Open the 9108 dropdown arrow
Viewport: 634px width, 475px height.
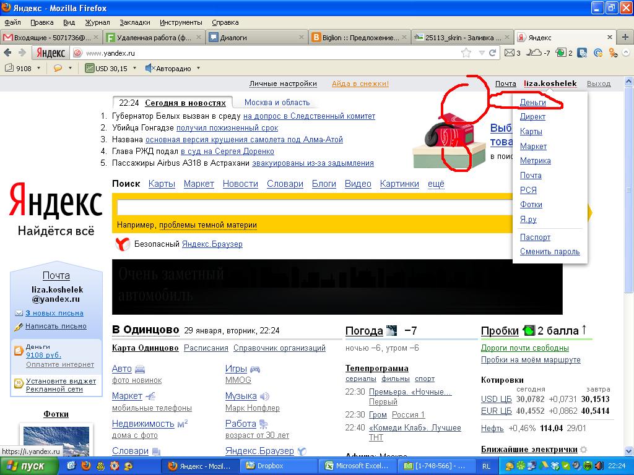(39, 68)
